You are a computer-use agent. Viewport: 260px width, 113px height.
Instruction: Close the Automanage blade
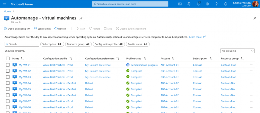pos(255,18)
